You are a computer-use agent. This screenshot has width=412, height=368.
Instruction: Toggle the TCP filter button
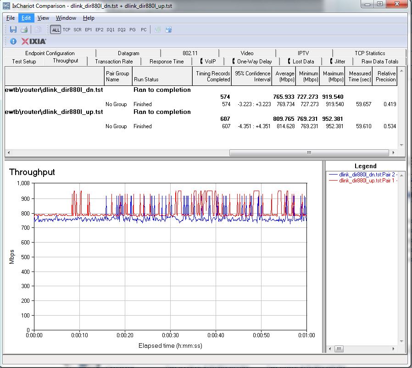pos(67,30)
